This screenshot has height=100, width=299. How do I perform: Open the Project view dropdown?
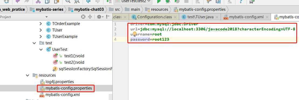tap(47, 17)
